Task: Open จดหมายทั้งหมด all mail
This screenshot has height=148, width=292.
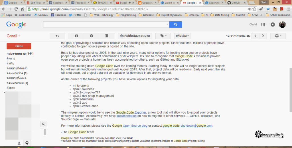Action: [16, 78]
